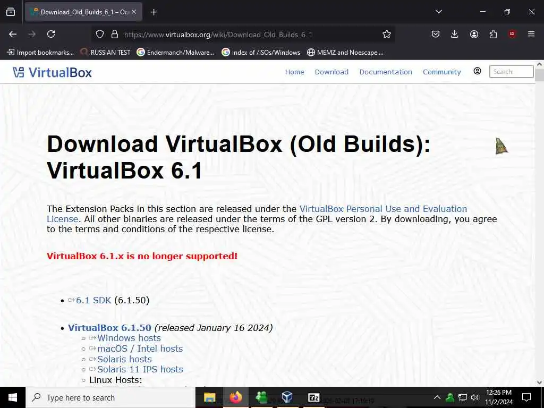Show hidden system tray icons
The image size is (544, 408).
(437, 397)
